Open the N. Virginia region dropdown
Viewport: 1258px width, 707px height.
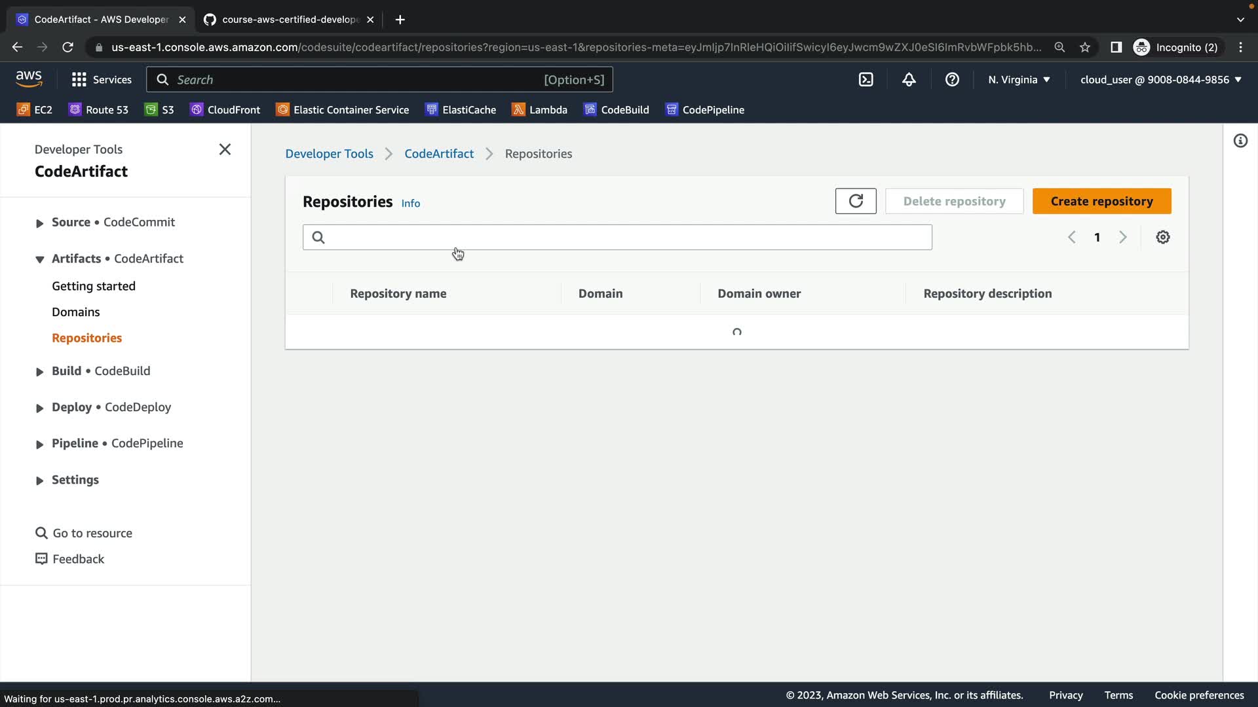coord(1019,79)
